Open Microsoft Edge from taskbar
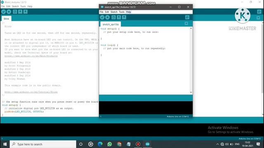Viewport: 264px width, 148px height. (100, 144)
